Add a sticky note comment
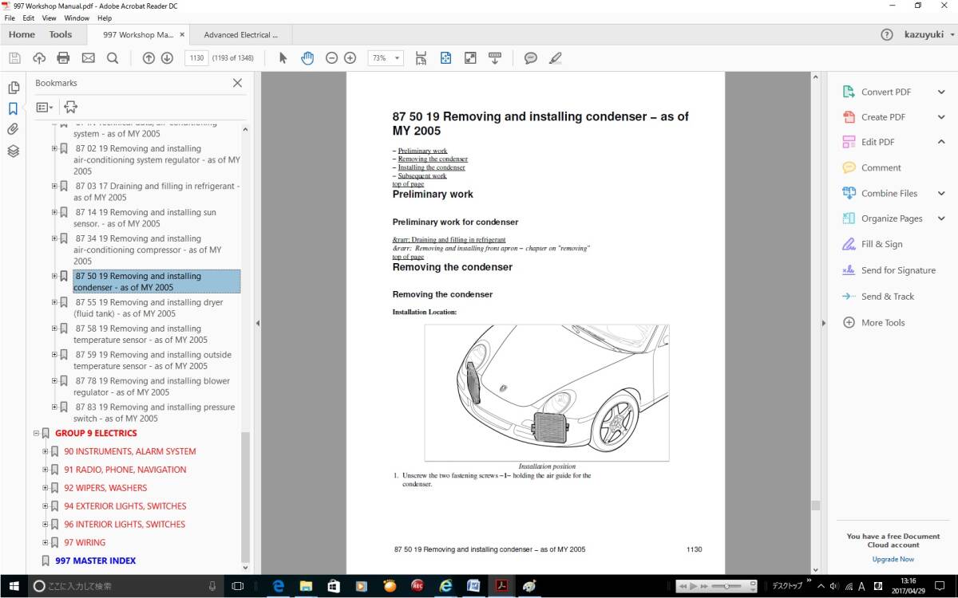 [531, 58]
